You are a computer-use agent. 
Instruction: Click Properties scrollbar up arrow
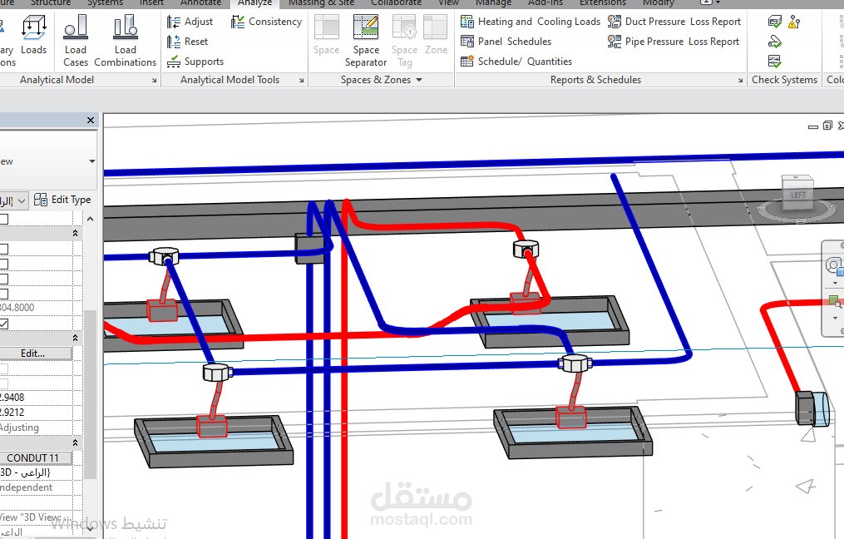pyautogui.click(x=91, y=219)
